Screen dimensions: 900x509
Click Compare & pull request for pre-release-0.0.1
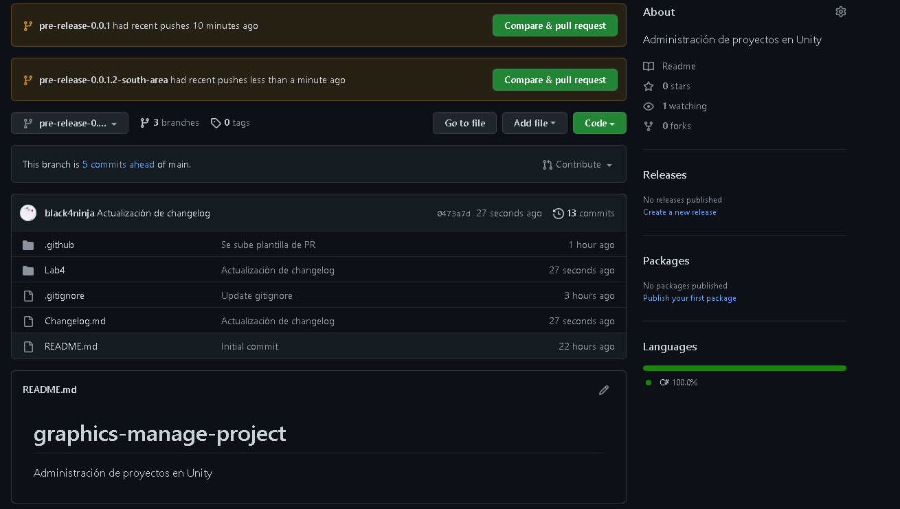point(555,25)
